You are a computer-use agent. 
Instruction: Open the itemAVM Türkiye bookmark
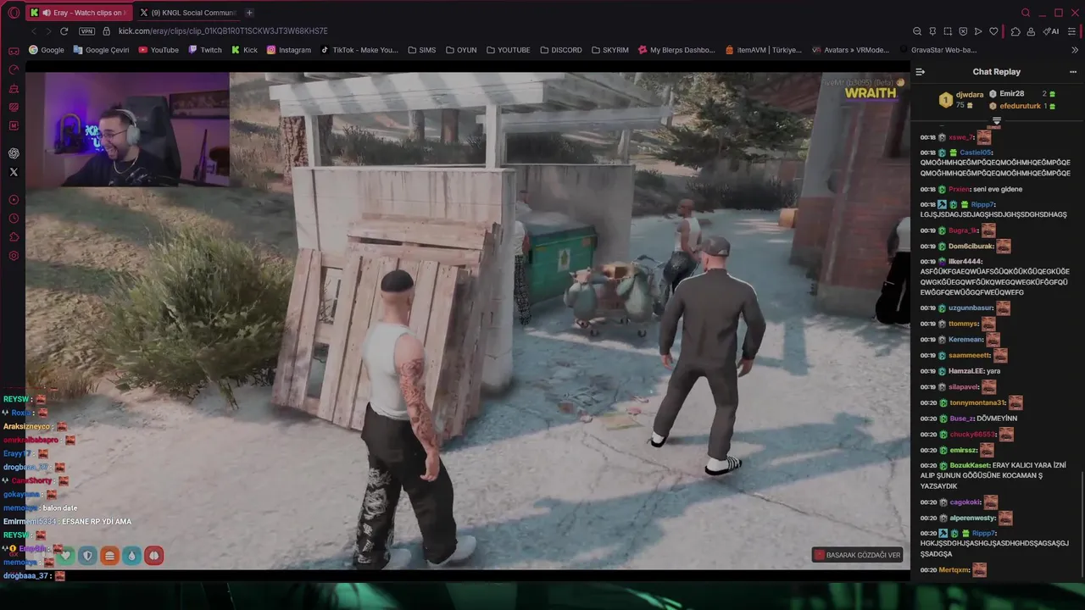click(x=764, y=50)
